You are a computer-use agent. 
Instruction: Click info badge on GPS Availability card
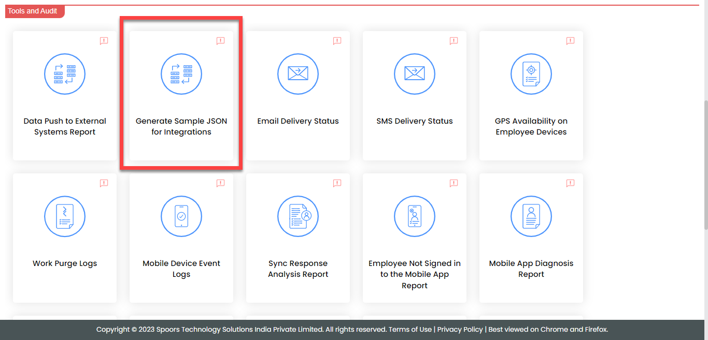570,41
